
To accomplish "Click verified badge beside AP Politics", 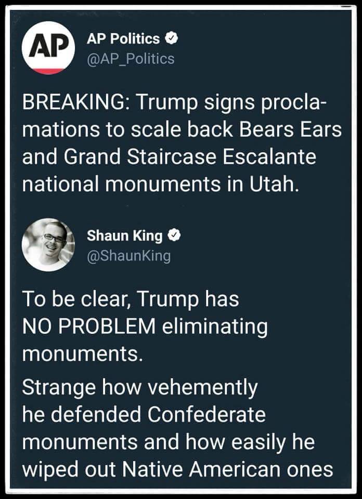I will pos(172,39).
